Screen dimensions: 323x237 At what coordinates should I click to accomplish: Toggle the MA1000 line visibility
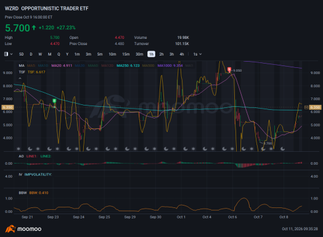170,65
